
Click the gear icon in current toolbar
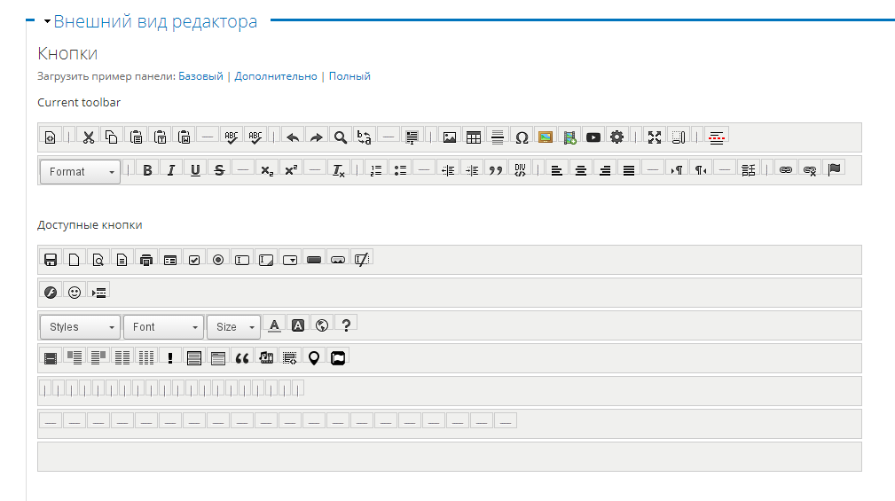[x=617, y=137]
